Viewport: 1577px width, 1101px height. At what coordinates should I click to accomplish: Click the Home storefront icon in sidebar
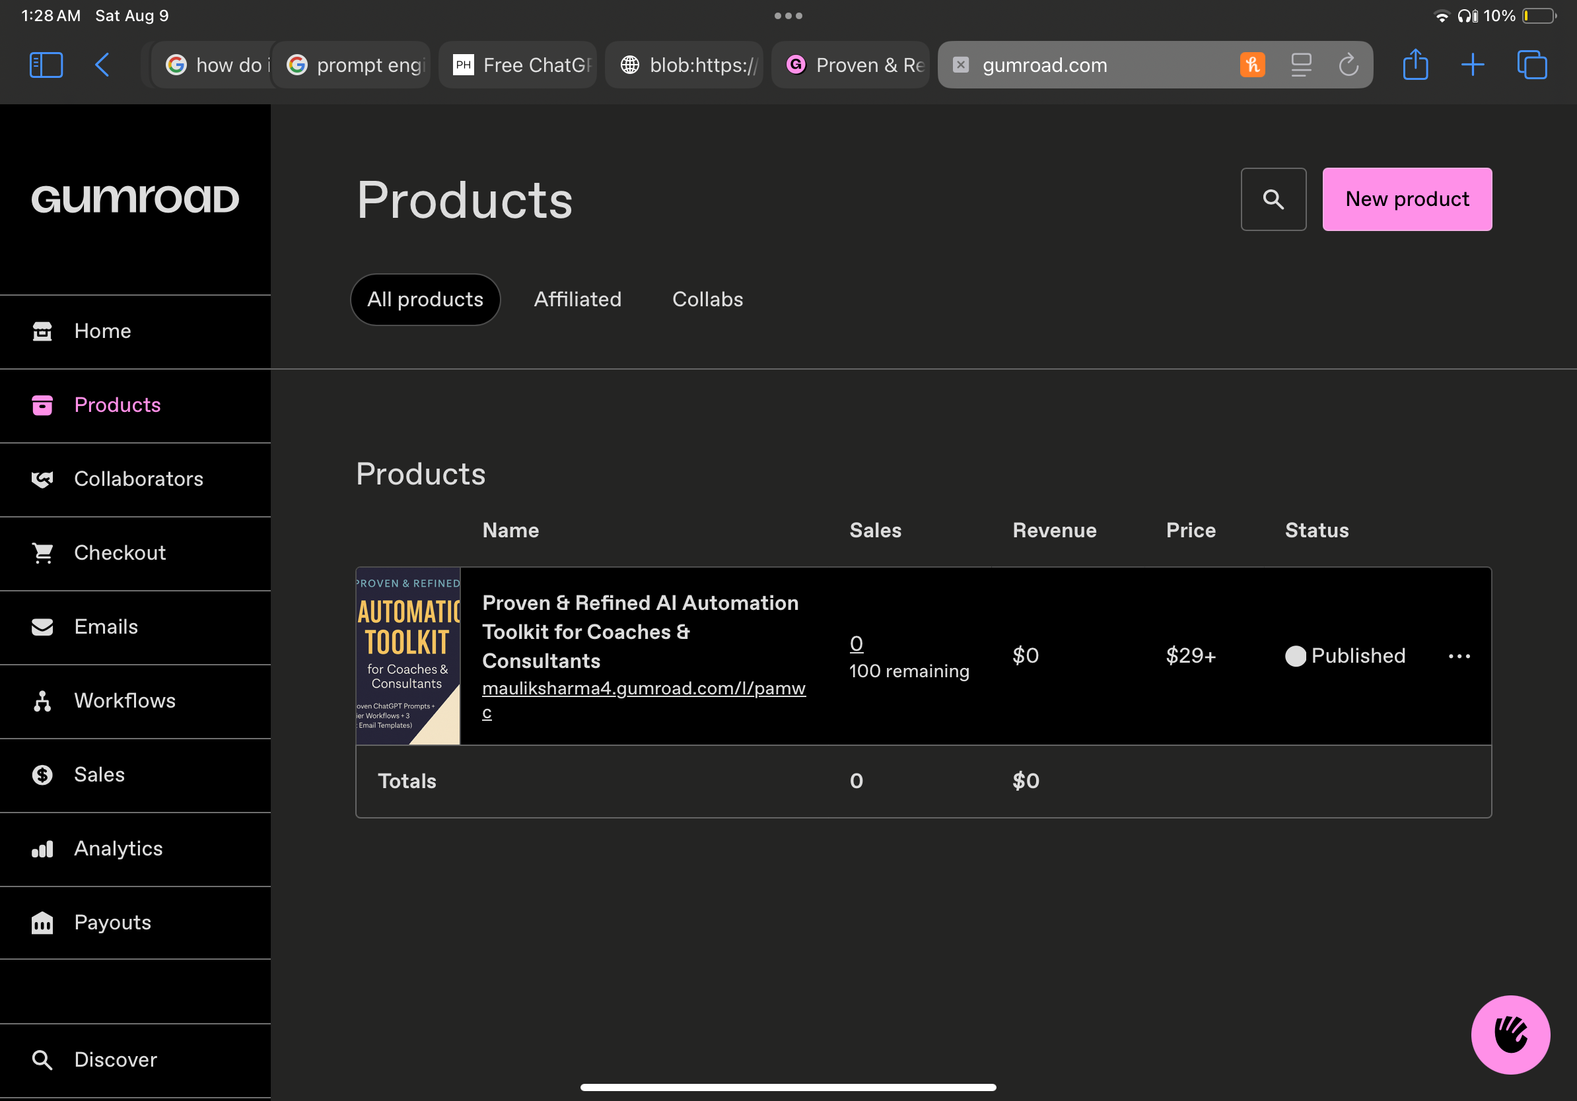(x=42, y=331)
